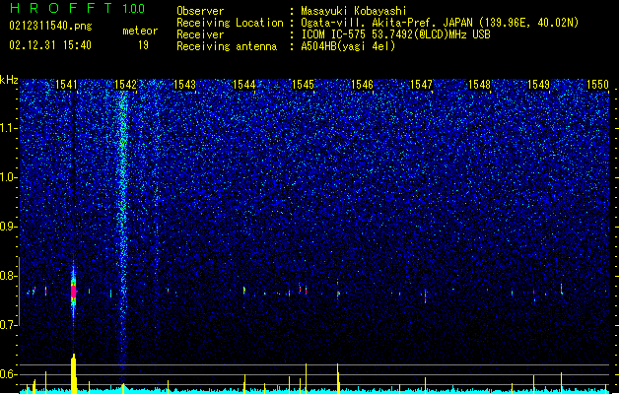This screenshot has width=620, height=394.
Task: Click time marker 1545
Action: [x=303, y=85]
